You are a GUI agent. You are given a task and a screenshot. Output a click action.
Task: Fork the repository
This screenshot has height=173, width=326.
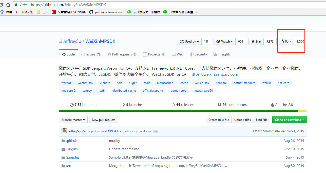coord(286,41)
